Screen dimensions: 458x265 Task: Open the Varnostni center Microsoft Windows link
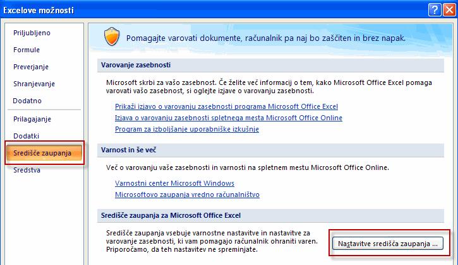click(174, 183)
